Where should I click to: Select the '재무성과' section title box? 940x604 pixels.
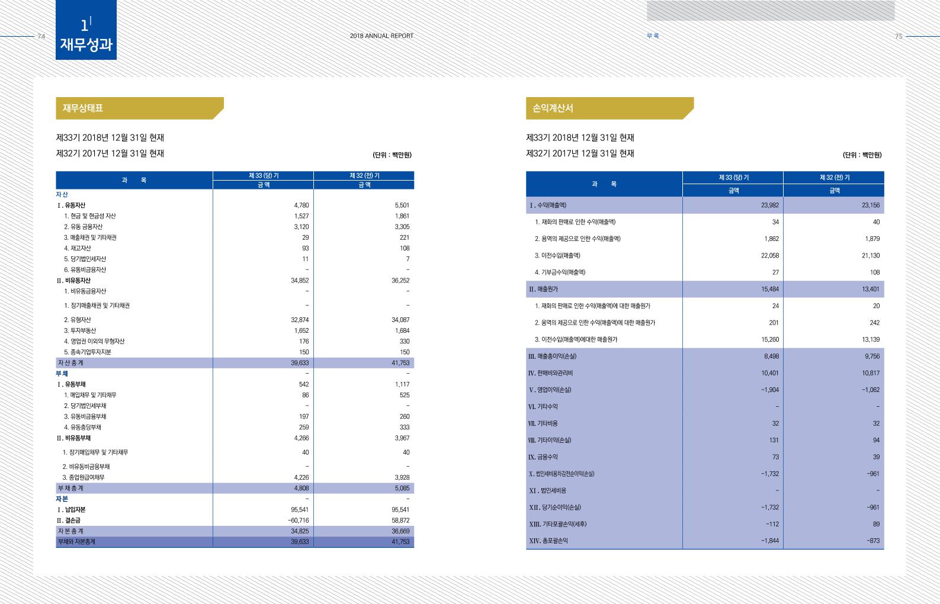pos(86,30)
